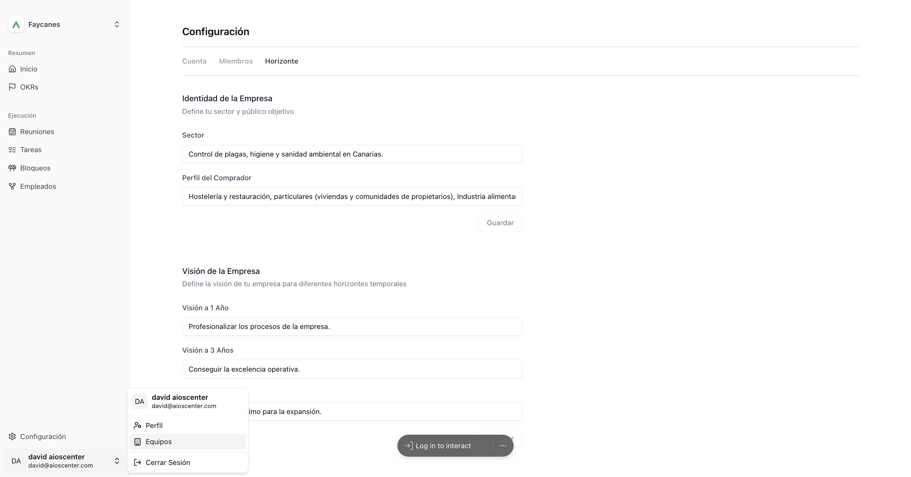Screen dimensions: 911x477
Task: Collapse the david aioscenter user menu chevron
Action: click(x=117, y=461)
